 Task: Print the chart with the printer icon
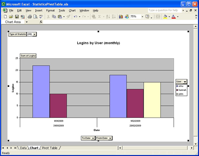30,17
